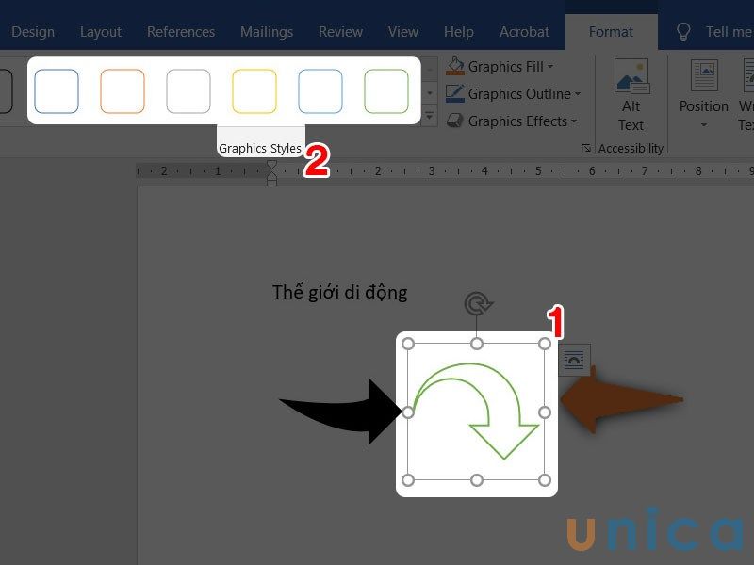Open the Graphics Effects dropdown arrow
Image resolution: width=754 pixels, height=565 pixels.
574,121
